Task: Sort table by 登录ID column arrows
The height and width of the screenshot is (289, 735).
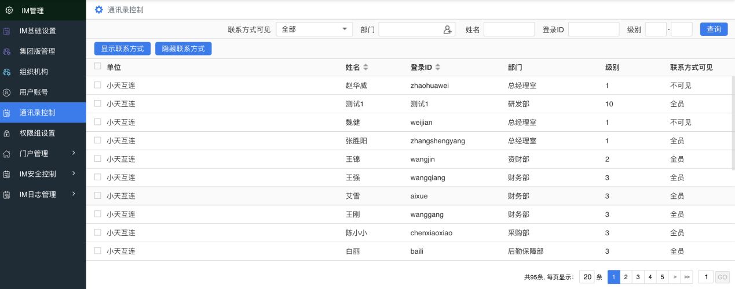Action: (x=438, y=68)
